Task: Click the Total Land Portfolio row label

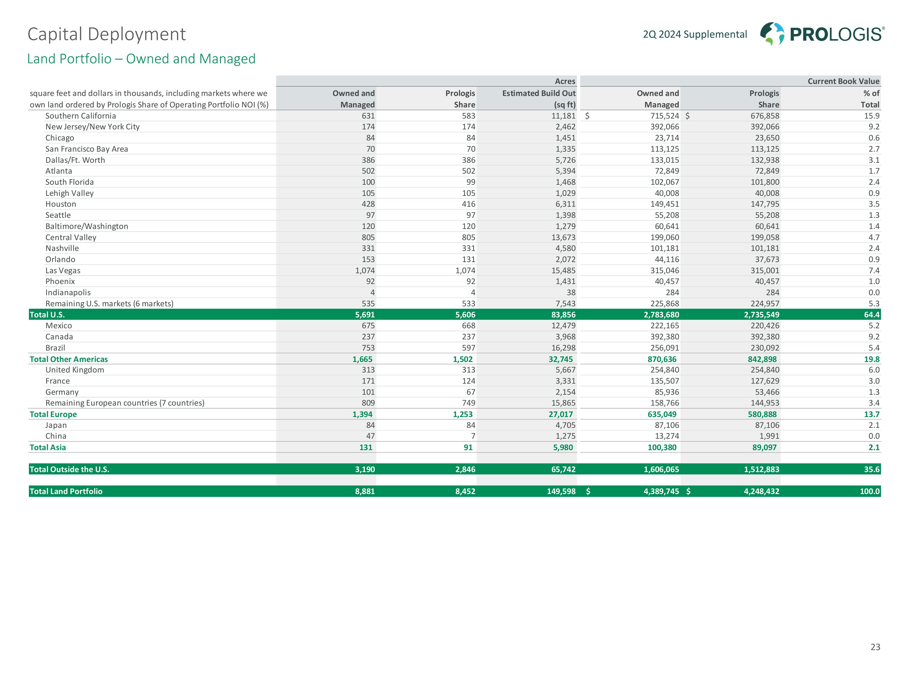Action: (66, 491)
